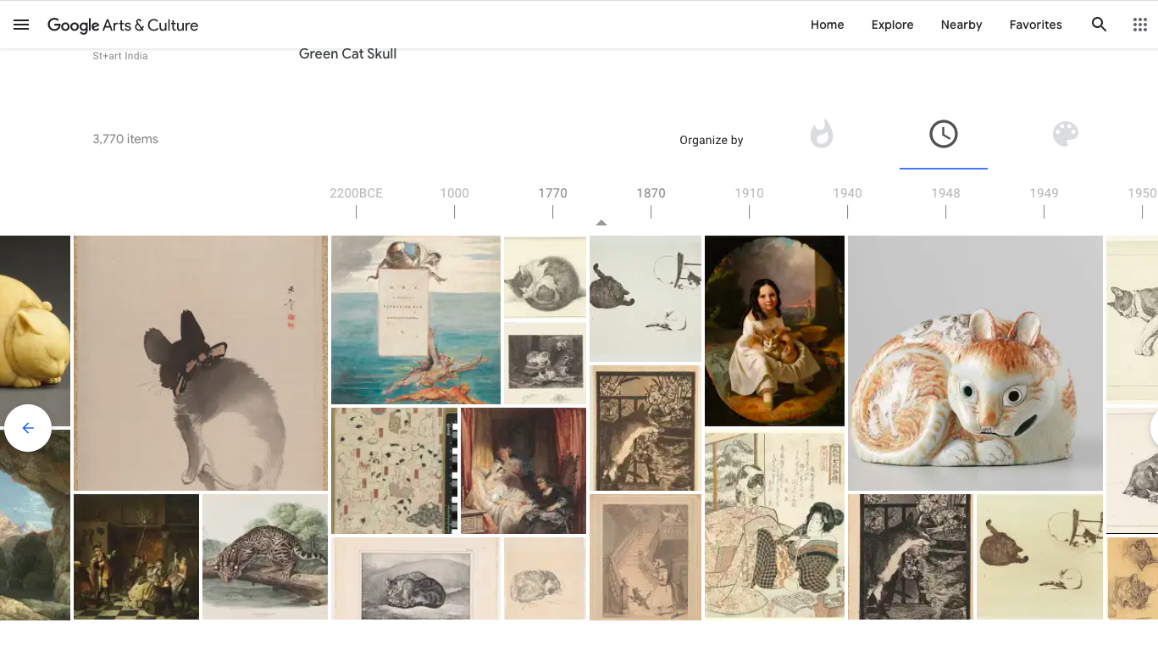Open the Favorites menu item
Image resolution: width=1158 pixels, height=645 pixels.
click(1035, 25)
